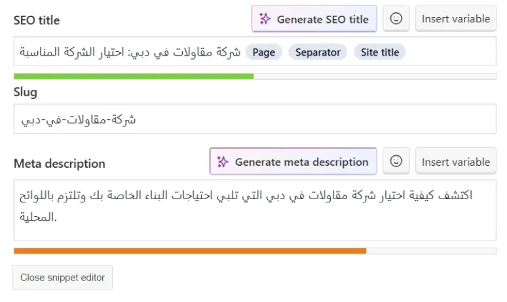Click into the Slug input field

click(x=255, y=119)
